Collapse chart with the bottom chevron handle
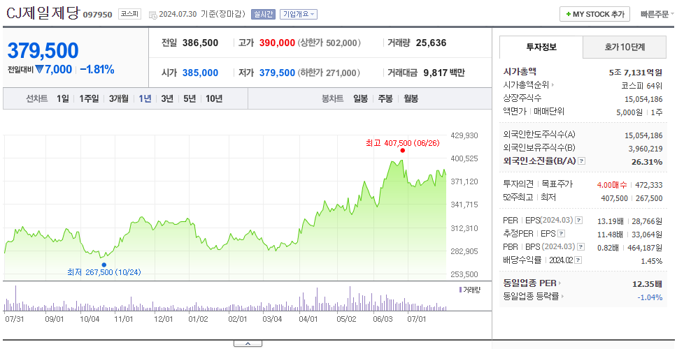The image size is (677, 349). [x=248, y=343]
